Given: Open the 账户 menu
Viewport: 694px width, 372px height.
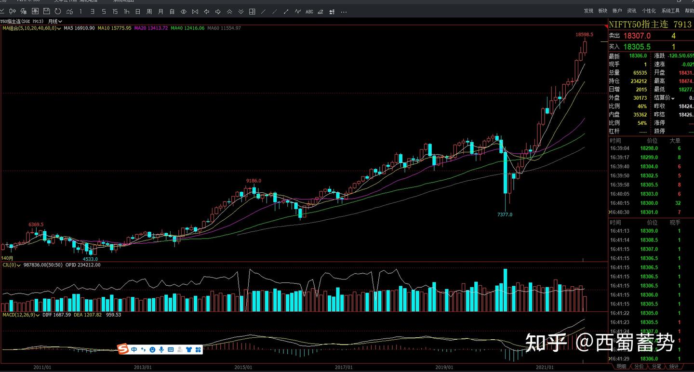Looking at the screenshot, I should click(617, 11).
